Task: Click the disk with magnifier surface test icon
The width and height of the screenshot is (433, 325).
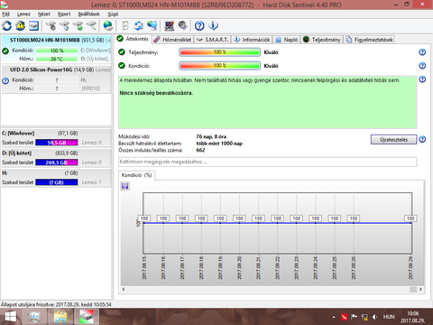Action: tap(91, 26)
